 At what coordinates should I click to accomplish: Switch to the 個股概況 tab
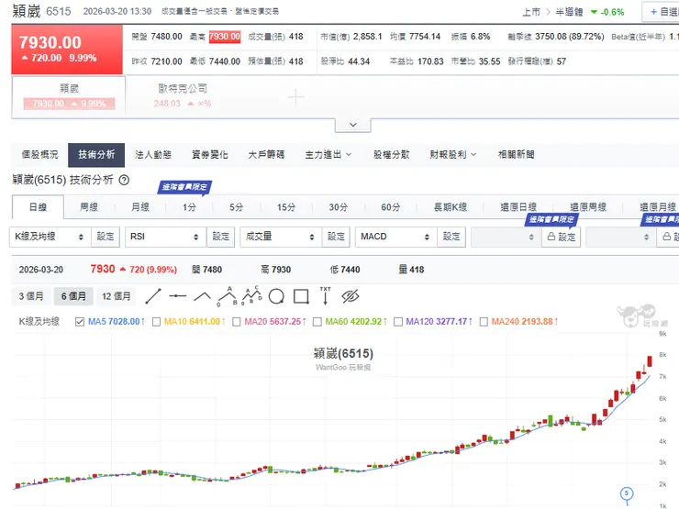(39, 154)
